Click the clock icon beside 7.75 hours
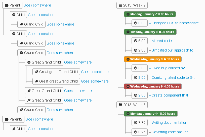This screenshot has width=205, height=137. point(136,122)
